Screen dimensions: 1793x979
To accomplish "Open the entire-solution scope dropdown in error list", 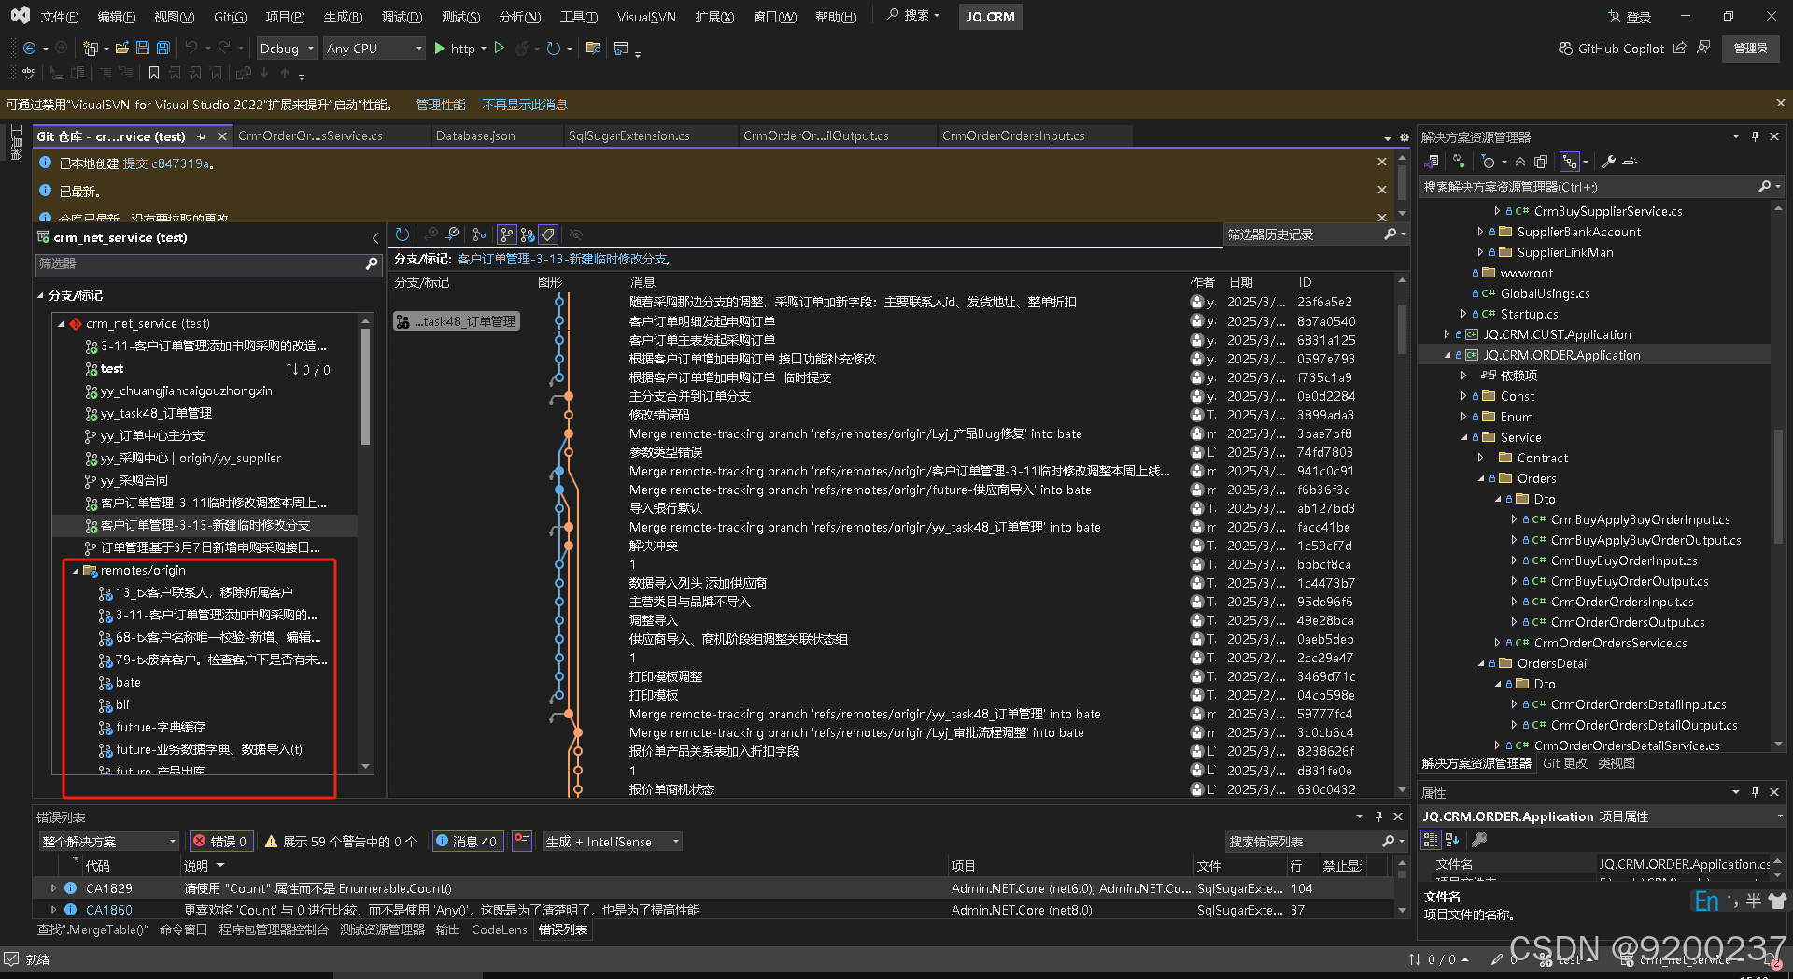I will [x=108, y=842].
